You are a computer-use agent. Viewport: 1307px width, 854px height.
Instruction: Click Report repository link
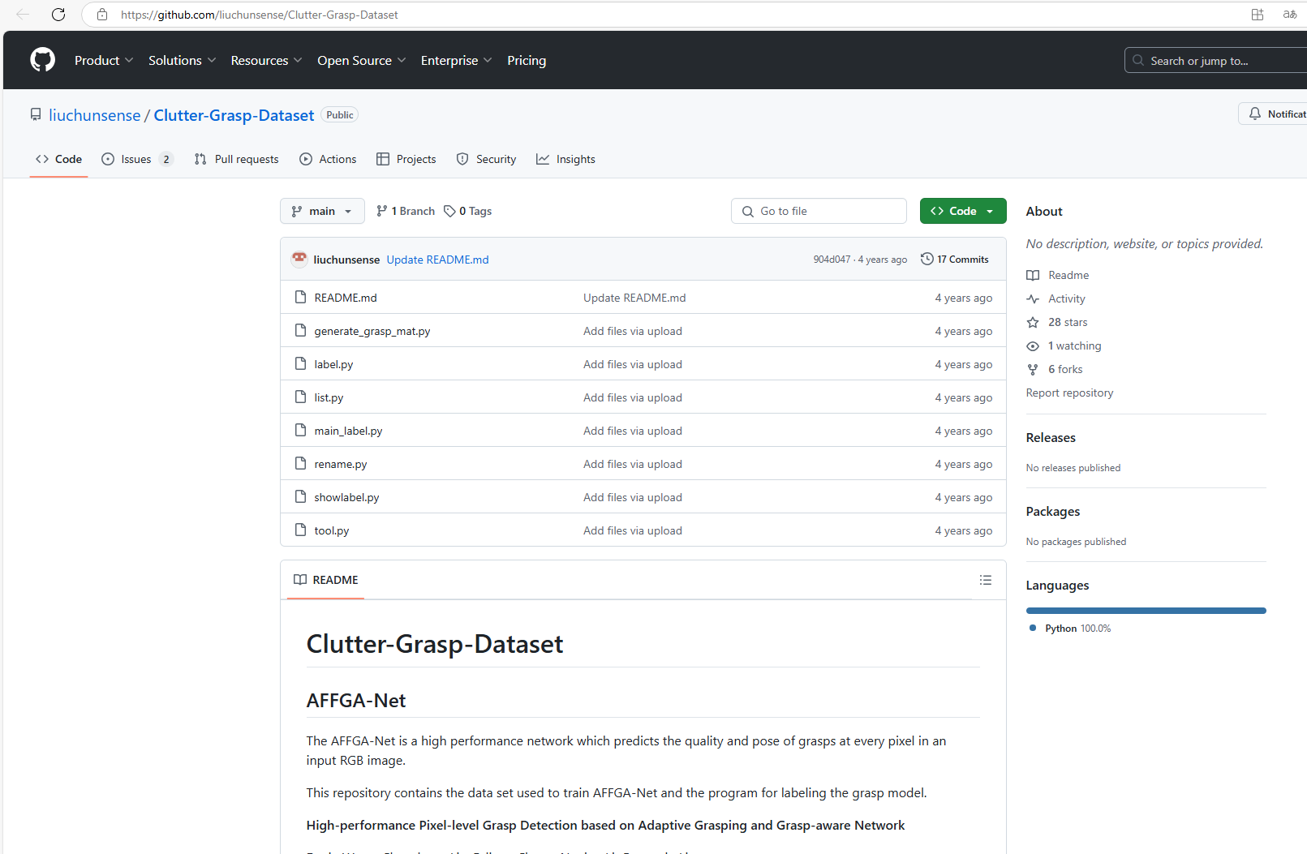coord(1069,393)
